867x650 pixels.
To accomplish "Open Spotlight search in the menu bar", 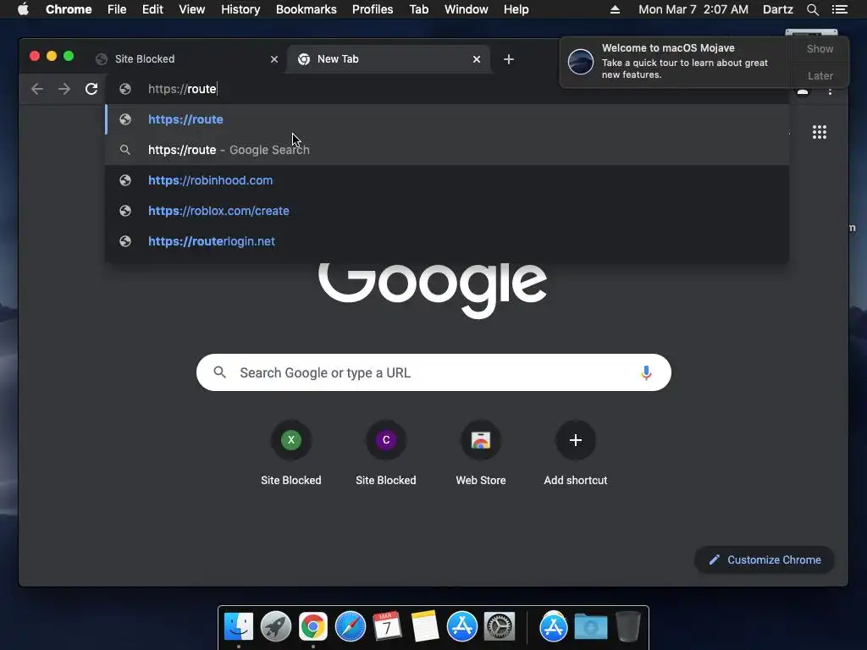I will click(x=812, y=9).
